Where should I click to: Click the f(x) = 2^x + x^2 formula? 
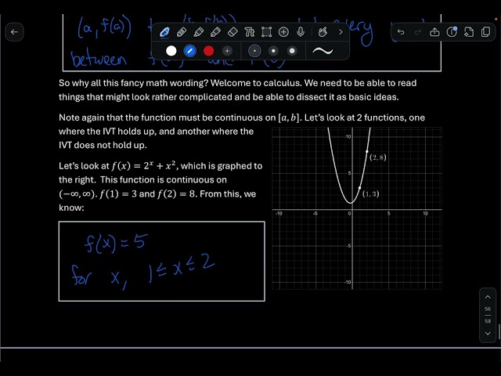(x=144, y=165)
